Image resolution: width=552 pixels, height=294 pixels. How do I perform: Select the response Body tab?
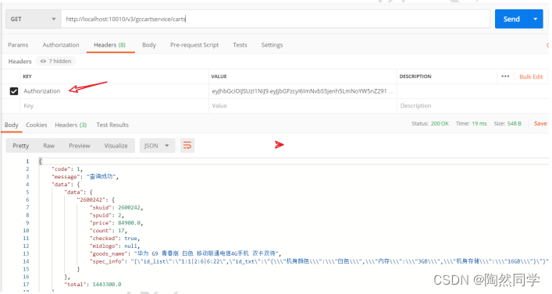pyautogui.click(x=11, y=125)
